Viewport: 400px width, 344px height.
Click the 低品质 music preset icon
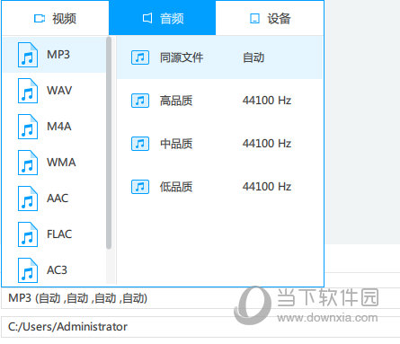coord(140,187)
